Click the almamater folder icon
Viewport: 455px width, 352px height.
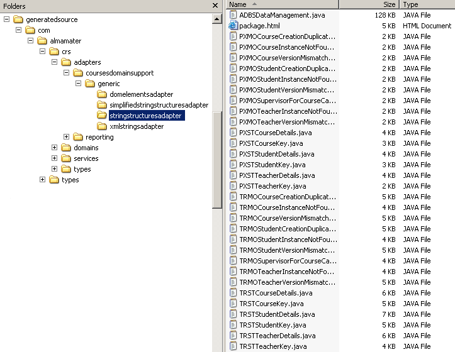pos(42,41)
